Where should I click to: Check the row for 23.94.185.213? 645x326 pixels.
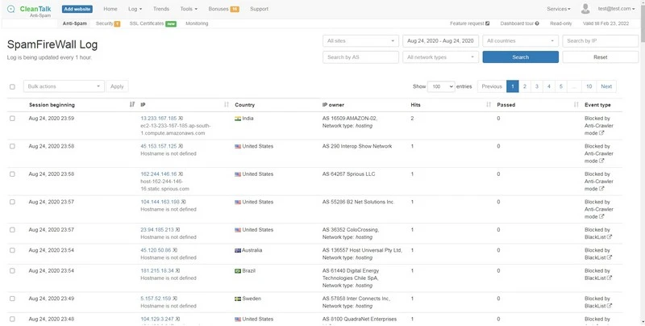click(12, 230)
